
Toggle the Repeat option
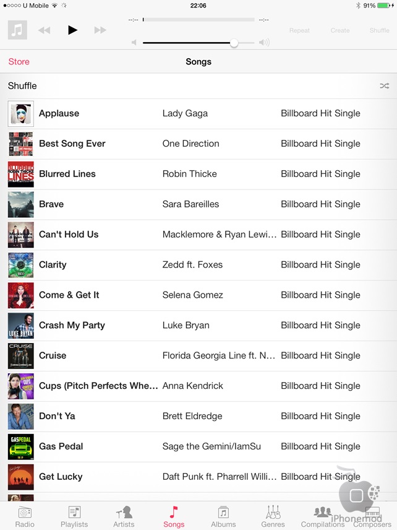299,30
